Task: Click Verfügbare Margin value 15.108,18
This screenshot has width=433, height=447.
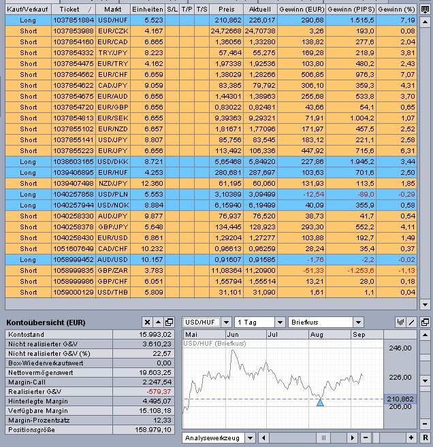Action: point(155,411)
